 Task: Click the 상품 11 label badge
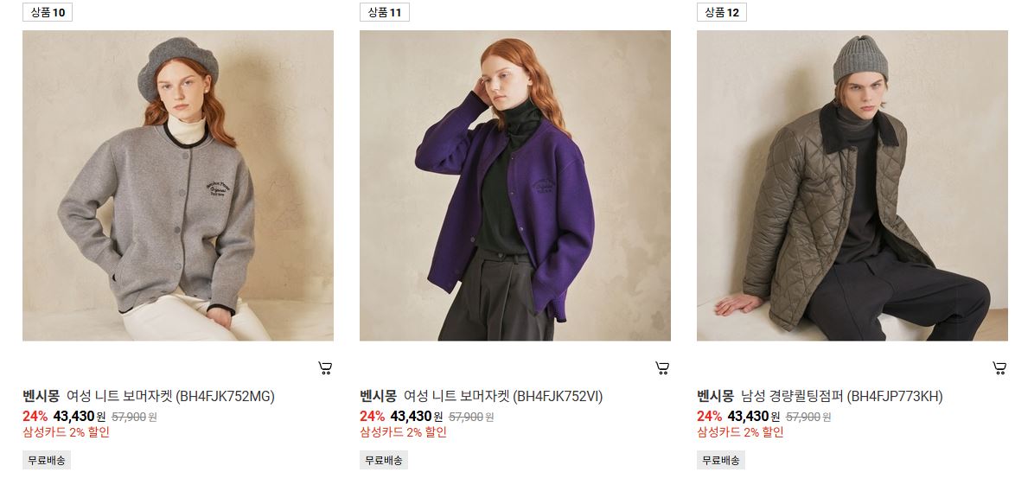tap(385, 12)
